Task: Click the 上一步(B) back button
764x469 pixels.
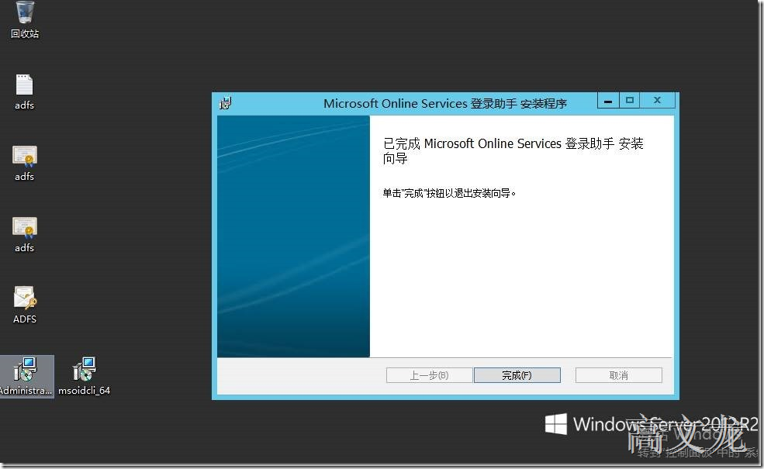Action: 429,375
